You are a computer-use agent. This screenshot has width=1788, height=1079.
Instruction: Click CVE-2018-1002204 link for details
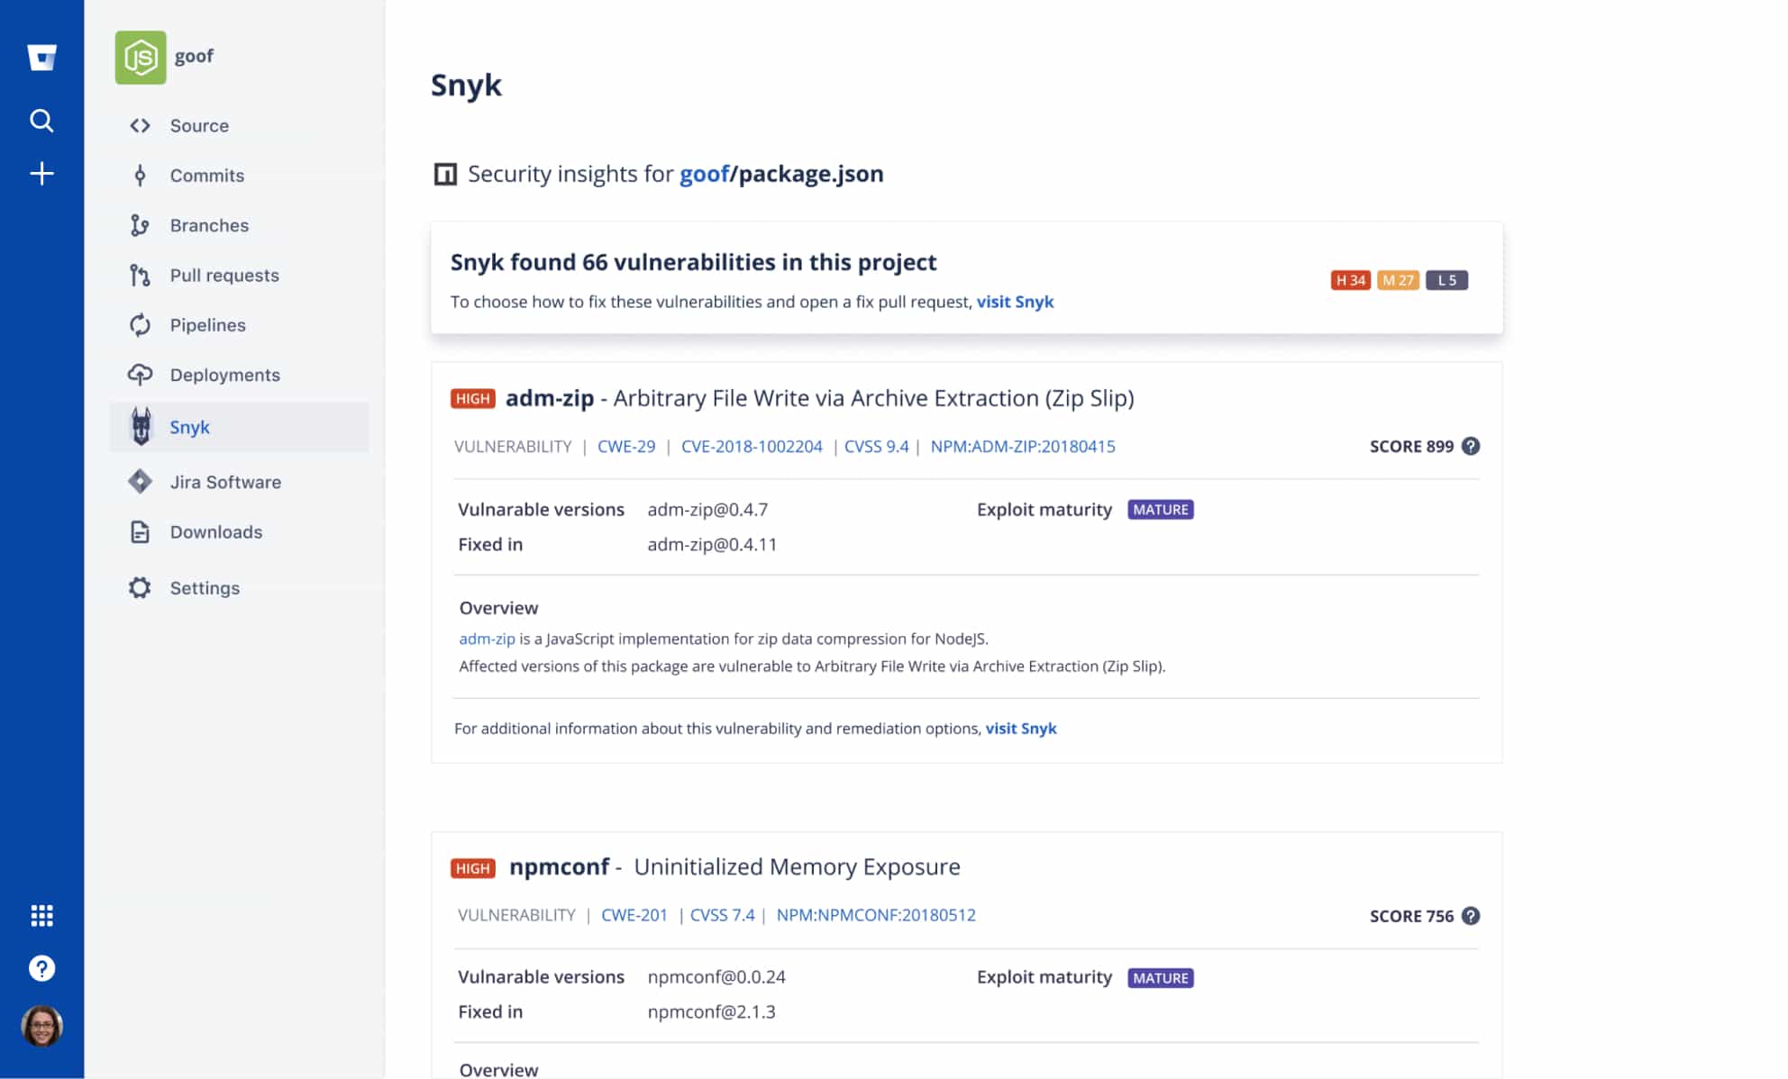[x=753, y=446]
